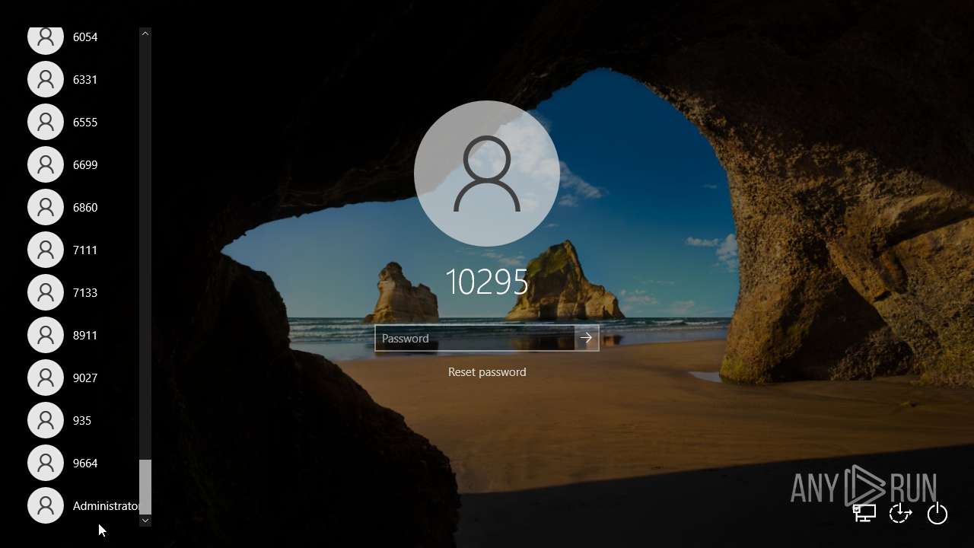Screen dimensions: 974x548
Task: Submit password with the arrow button
Action: [586, 338]
